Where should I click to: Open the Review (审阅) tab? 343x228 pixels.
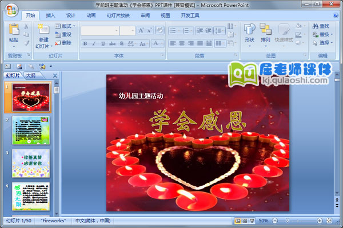coord(145,15)
